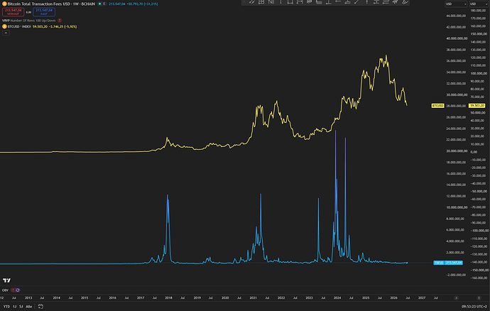Image resolution: width=490 pixels, height=311 pixels.
Task: Click the red VERKAUF sell button
Action: pos(13,12)
